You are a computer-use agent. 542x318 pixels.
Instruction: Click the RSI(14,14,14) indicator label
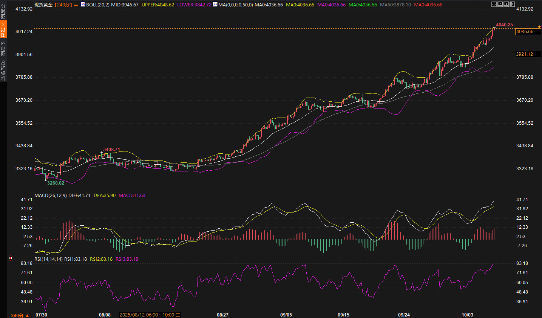pos(48,259)
